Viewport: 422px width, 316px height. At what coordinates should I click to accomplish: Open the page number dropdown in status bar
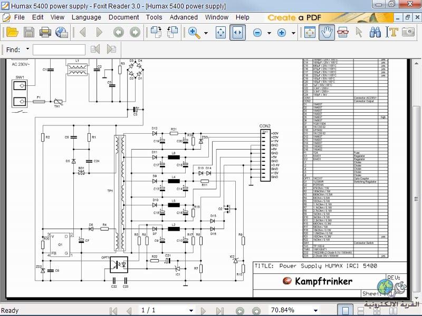pyautogui.click(x=191, y=310)
